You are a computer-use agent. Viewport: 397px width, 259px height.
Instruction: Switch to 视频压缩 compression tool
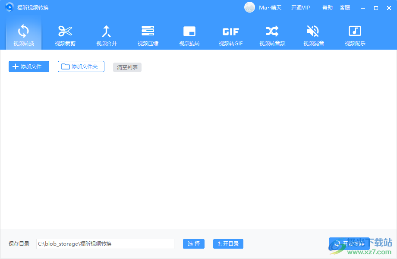tap(148, 35)
